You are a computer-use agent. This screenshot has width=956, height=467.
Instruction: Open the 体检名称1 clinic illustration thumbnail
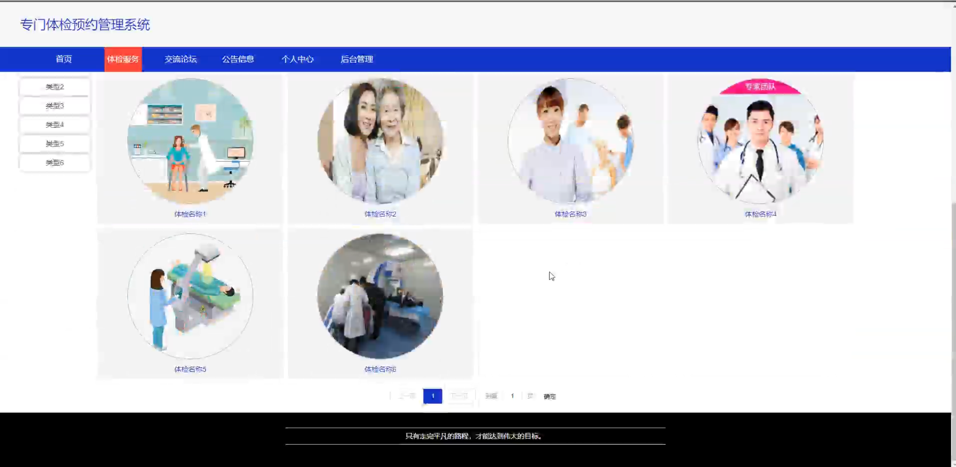190,141
